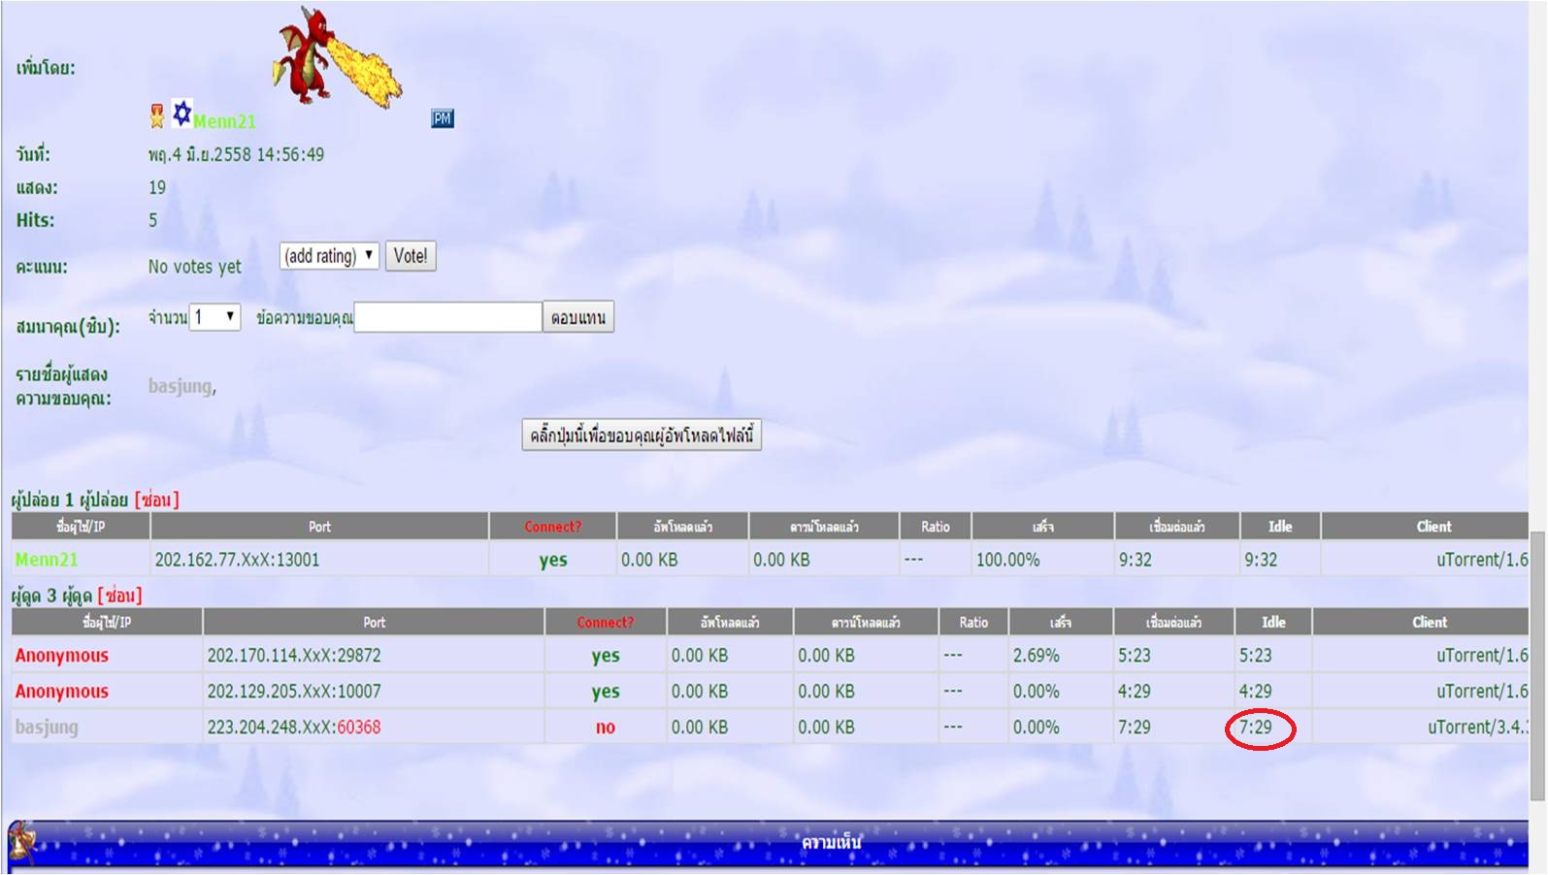This screenshot has height=875, width=1548.
Task: Click the bell icon on comments banner
Action: [23, 841]
